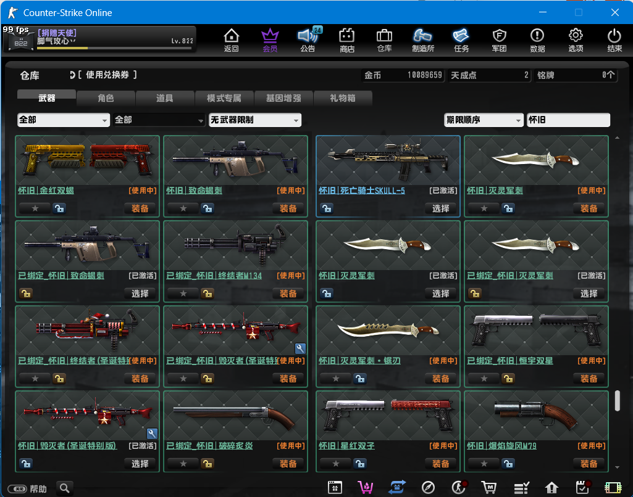This screenshot has height=497, width=633.
Task: Switch to the 道具 tab
Action: (x=165, y=98)
